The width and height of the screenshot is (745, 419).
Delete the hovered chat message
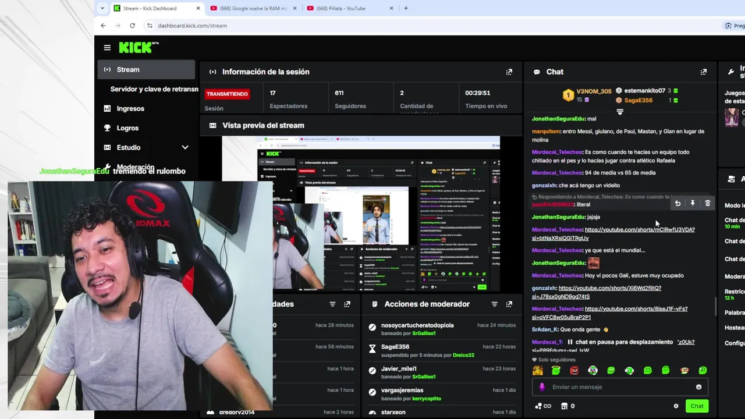point(708,203)
